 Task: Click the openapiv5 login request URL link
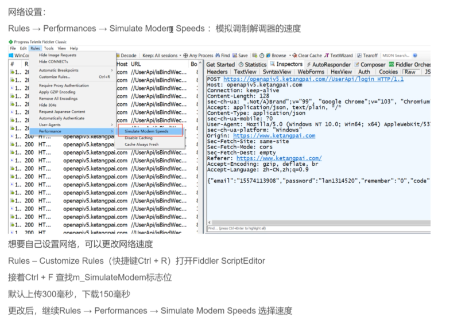[313, 79]
